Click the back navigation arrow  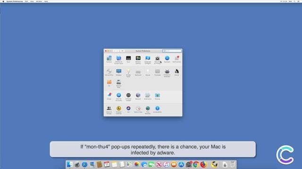pyautogui.click(x=114, y=51)
